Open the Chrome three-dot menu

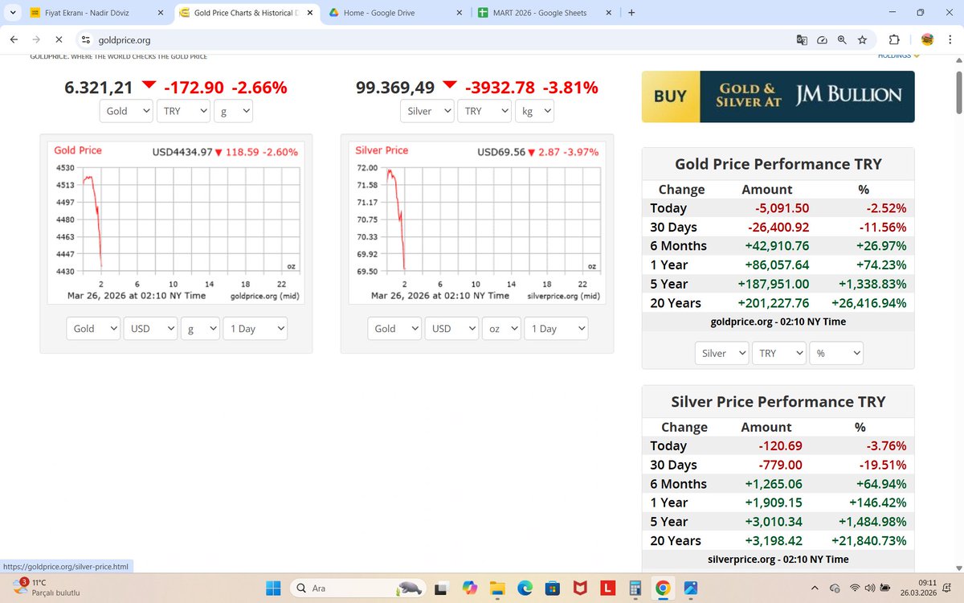point(950,39)
